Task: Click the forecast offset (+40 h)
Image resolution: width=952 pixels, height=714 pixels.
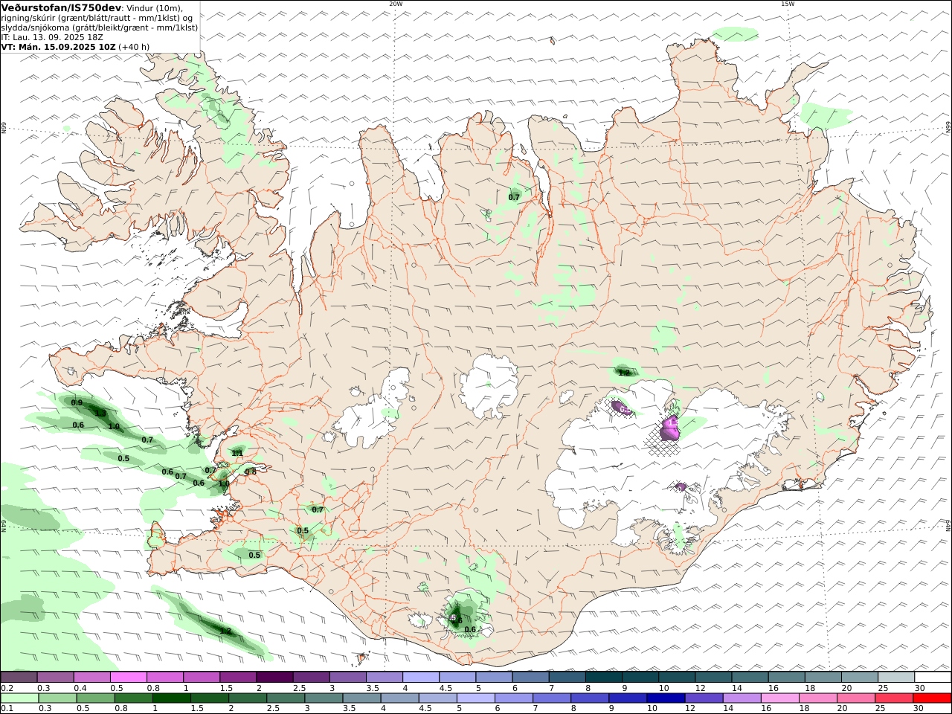Action: point(134,46)
